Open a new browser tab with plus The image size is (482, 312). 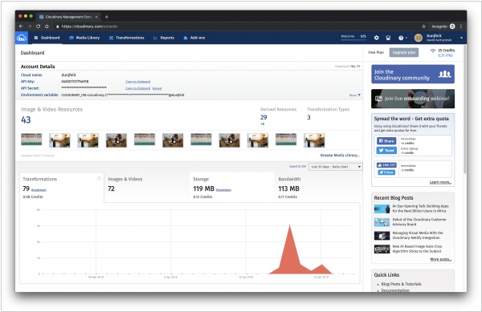pyautogui.click(x=106, y=17)
